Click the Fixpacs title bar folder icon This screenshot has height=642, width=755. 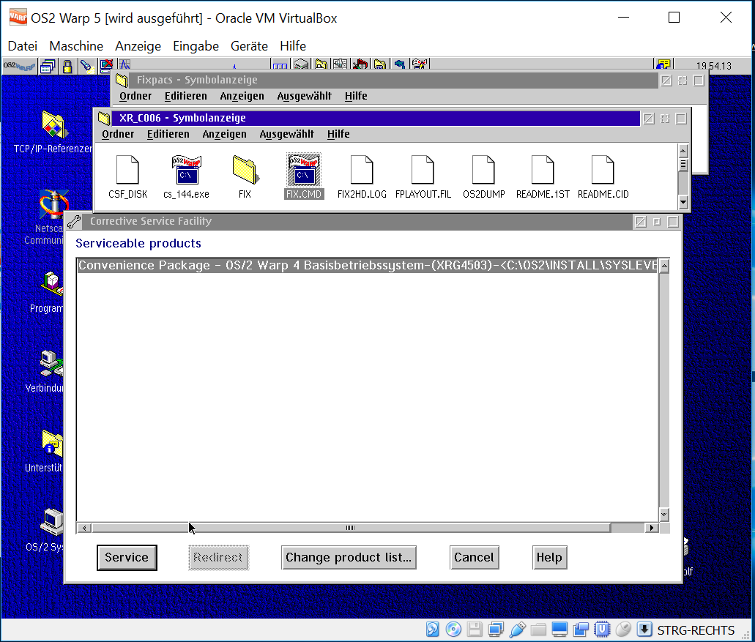coord(122,81)
